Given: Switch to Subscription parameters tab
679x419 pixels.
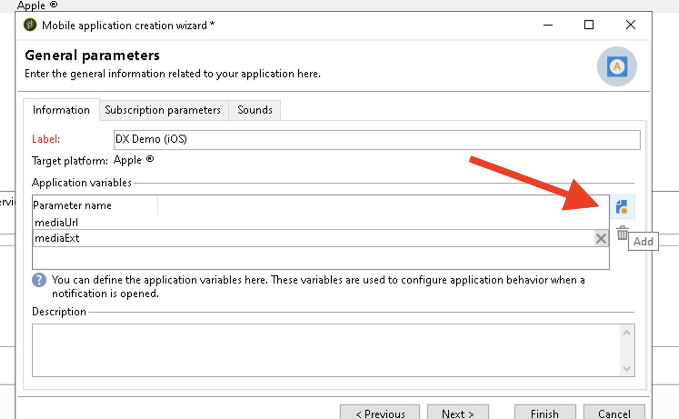Looking at the screenshot, I should point(163,110).
